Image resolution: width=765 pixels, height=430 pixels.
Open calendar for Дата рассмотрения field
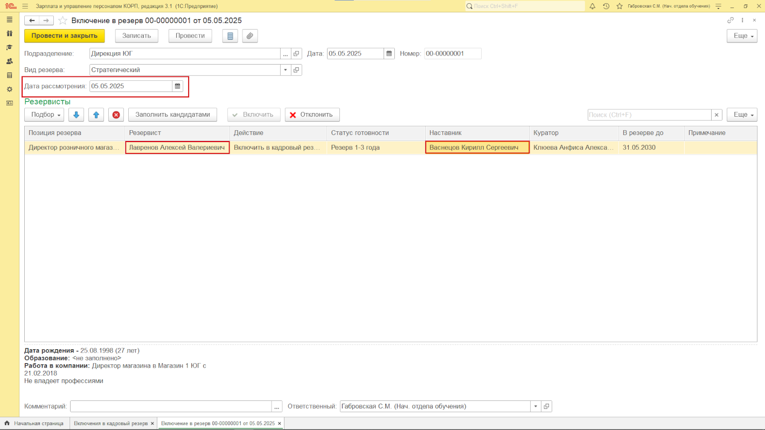(x=177, y=86)
